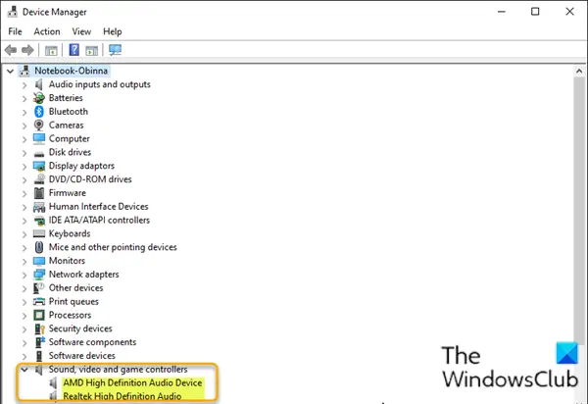Click the Software components icon
Image resolution: width=588 pixels, height=404 pixels.
(39, 342)
